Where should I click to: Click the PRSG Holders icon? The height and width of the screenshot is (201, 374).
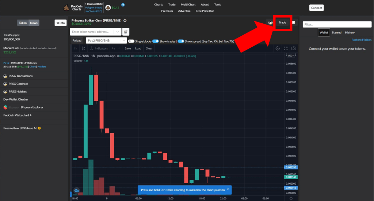[5, 92]
